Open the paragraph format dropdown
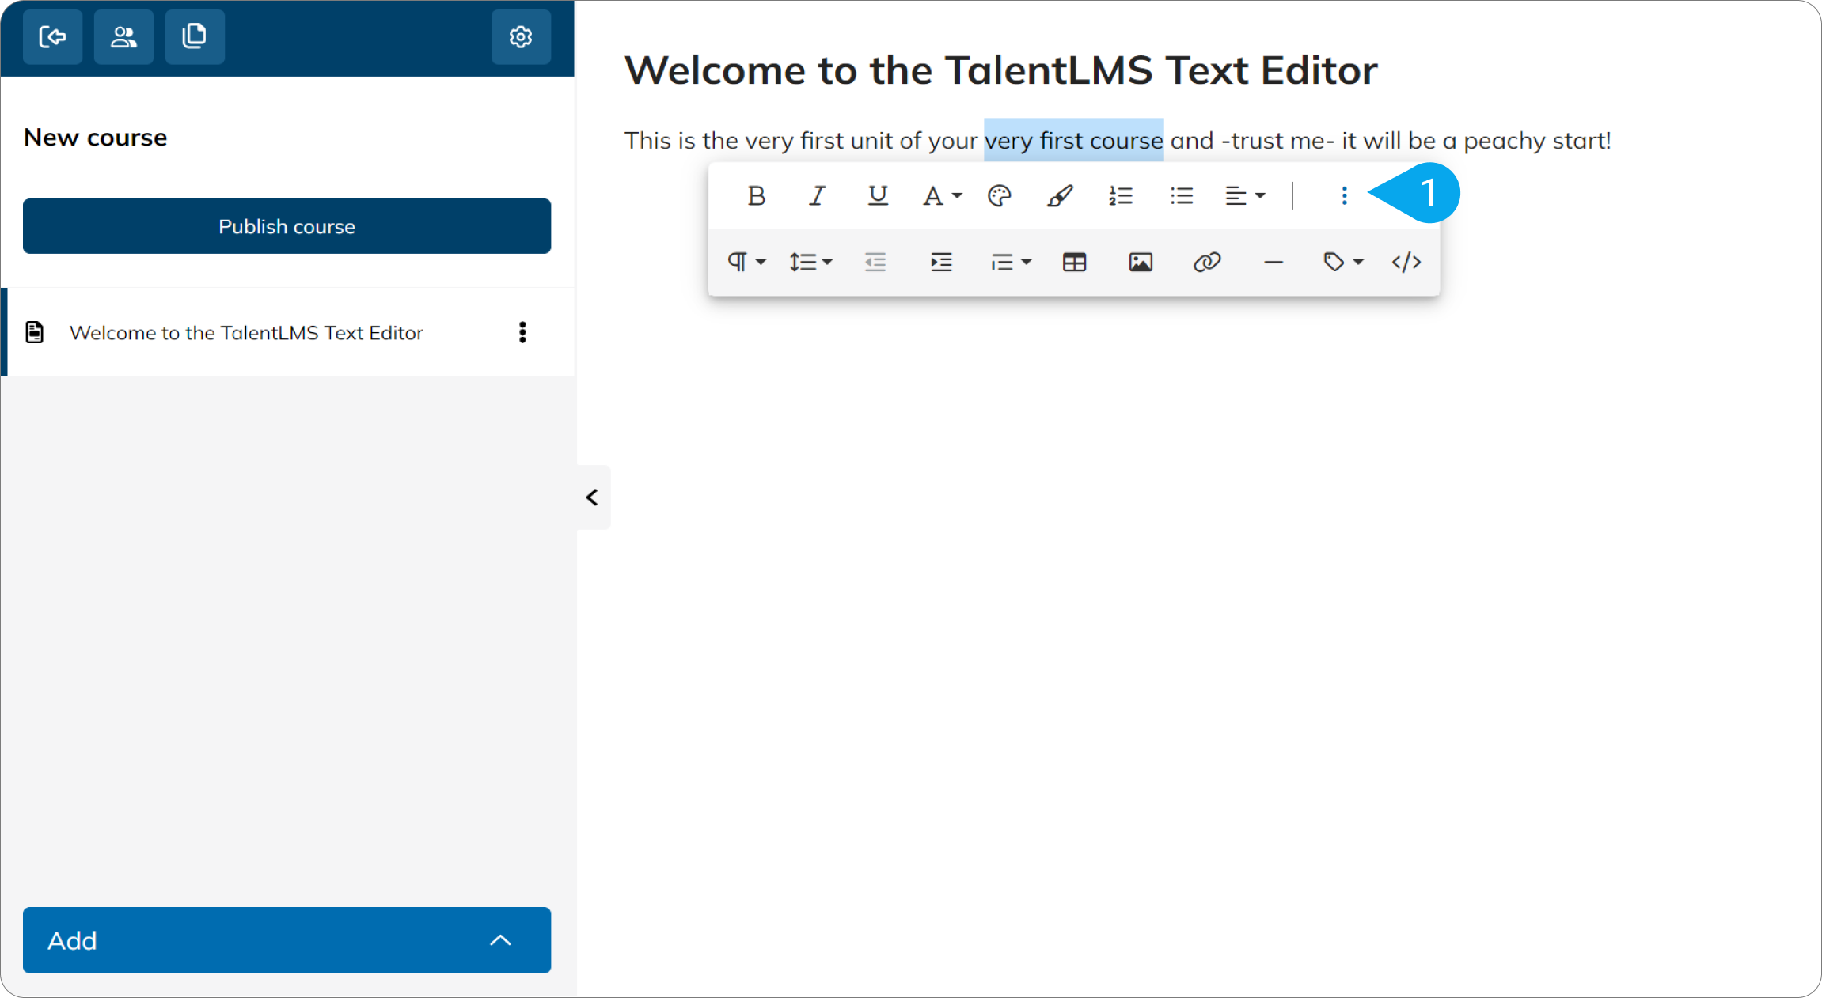The height and width of the screenshot is (998, 1822). [746, 262]
